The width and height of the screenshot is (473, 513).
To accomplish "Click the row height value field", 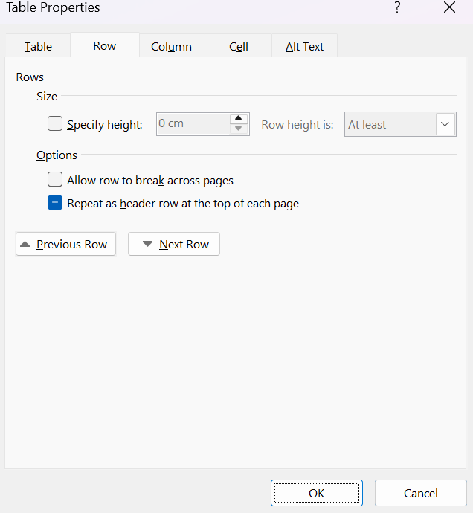I will (190, 124).
